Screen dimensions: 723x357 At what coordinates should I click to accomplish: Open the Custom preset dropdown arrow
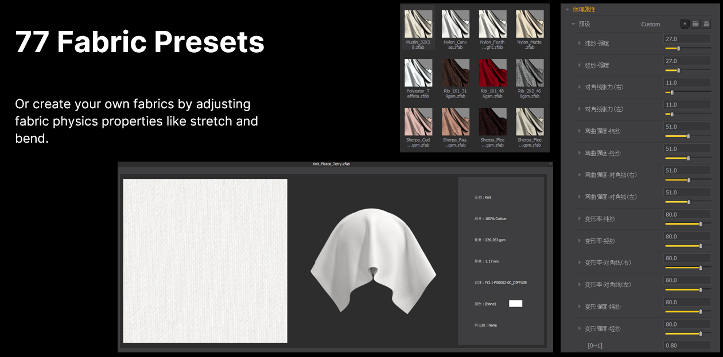(x=685, y=23)
